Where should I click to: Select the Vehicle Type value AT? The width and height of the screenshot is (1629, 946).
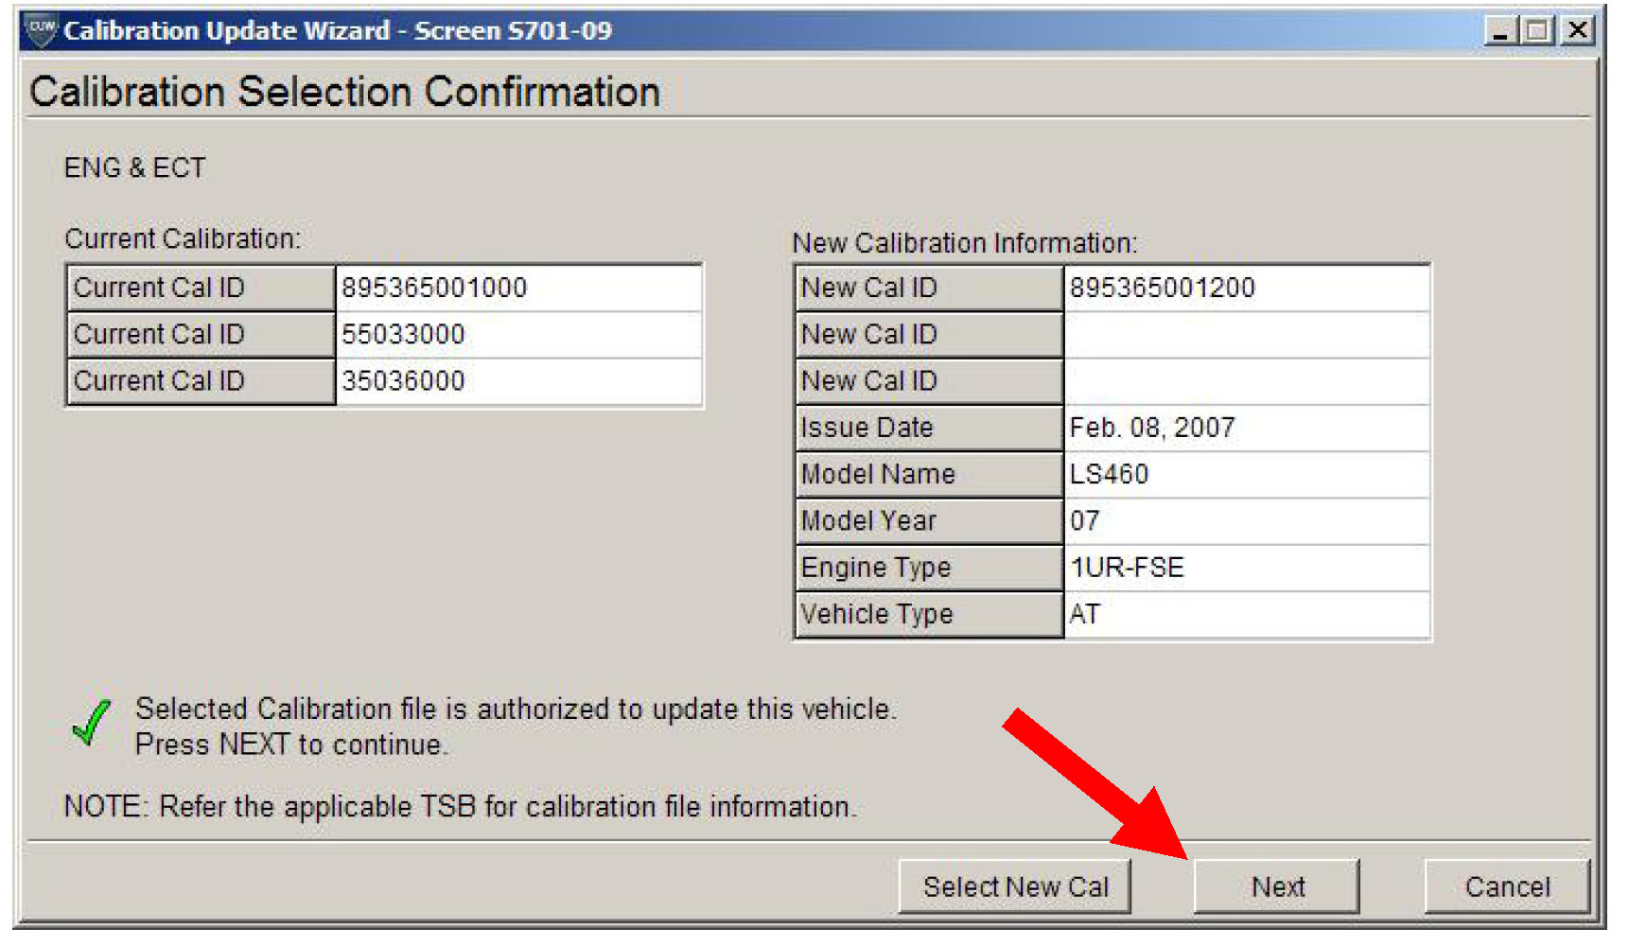click(1085, 614)
